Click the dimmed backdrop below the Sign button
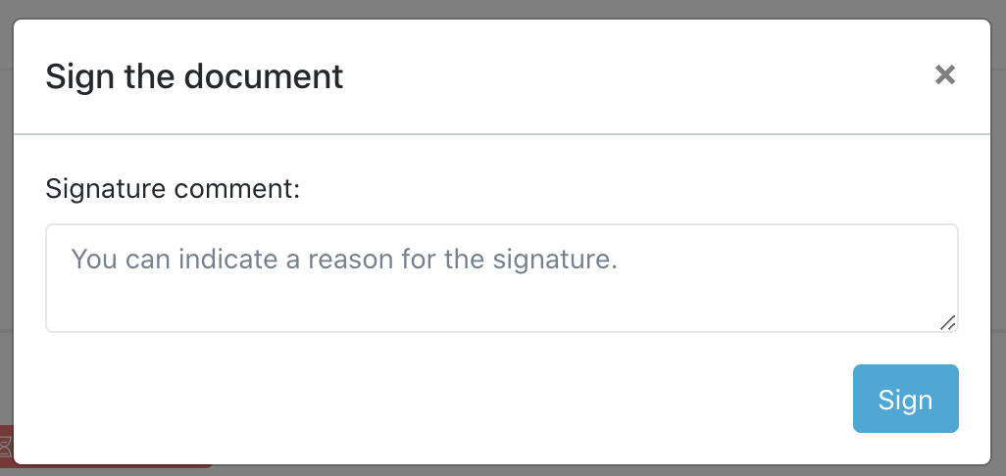Image resolution: width=1006 pixels, height=476 pixels. click(905, 470)
